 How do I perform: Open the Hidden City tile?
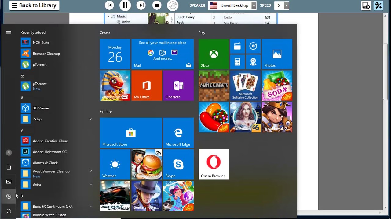[245, 117]
